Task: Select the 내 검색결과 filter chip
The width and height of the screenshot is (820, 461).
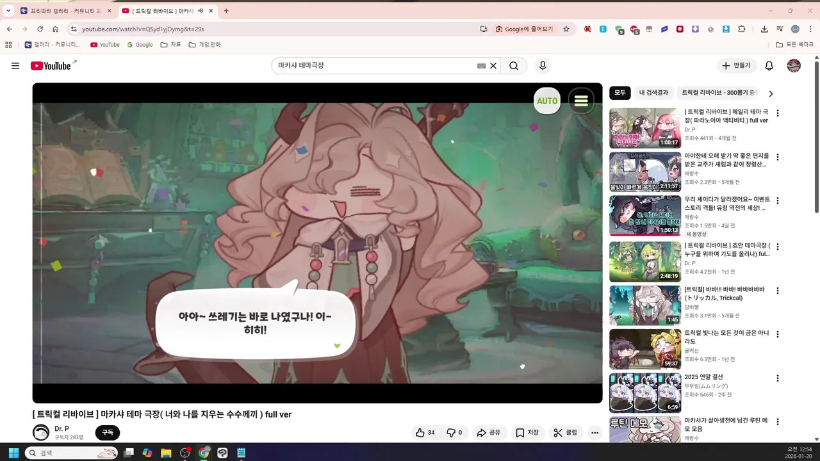Action: coord(653,93)
